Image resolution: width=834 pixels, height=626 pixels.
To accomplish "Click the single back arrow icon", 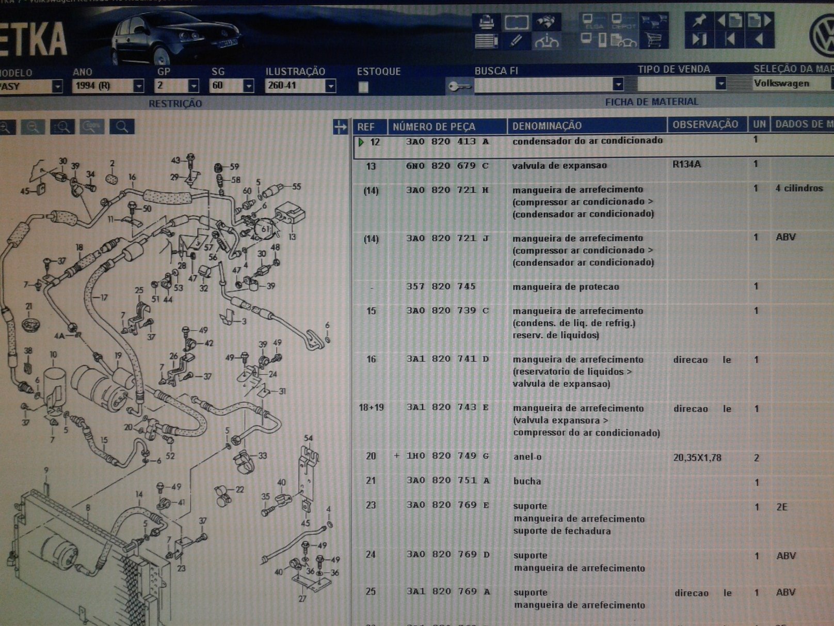I will [759, 39].
